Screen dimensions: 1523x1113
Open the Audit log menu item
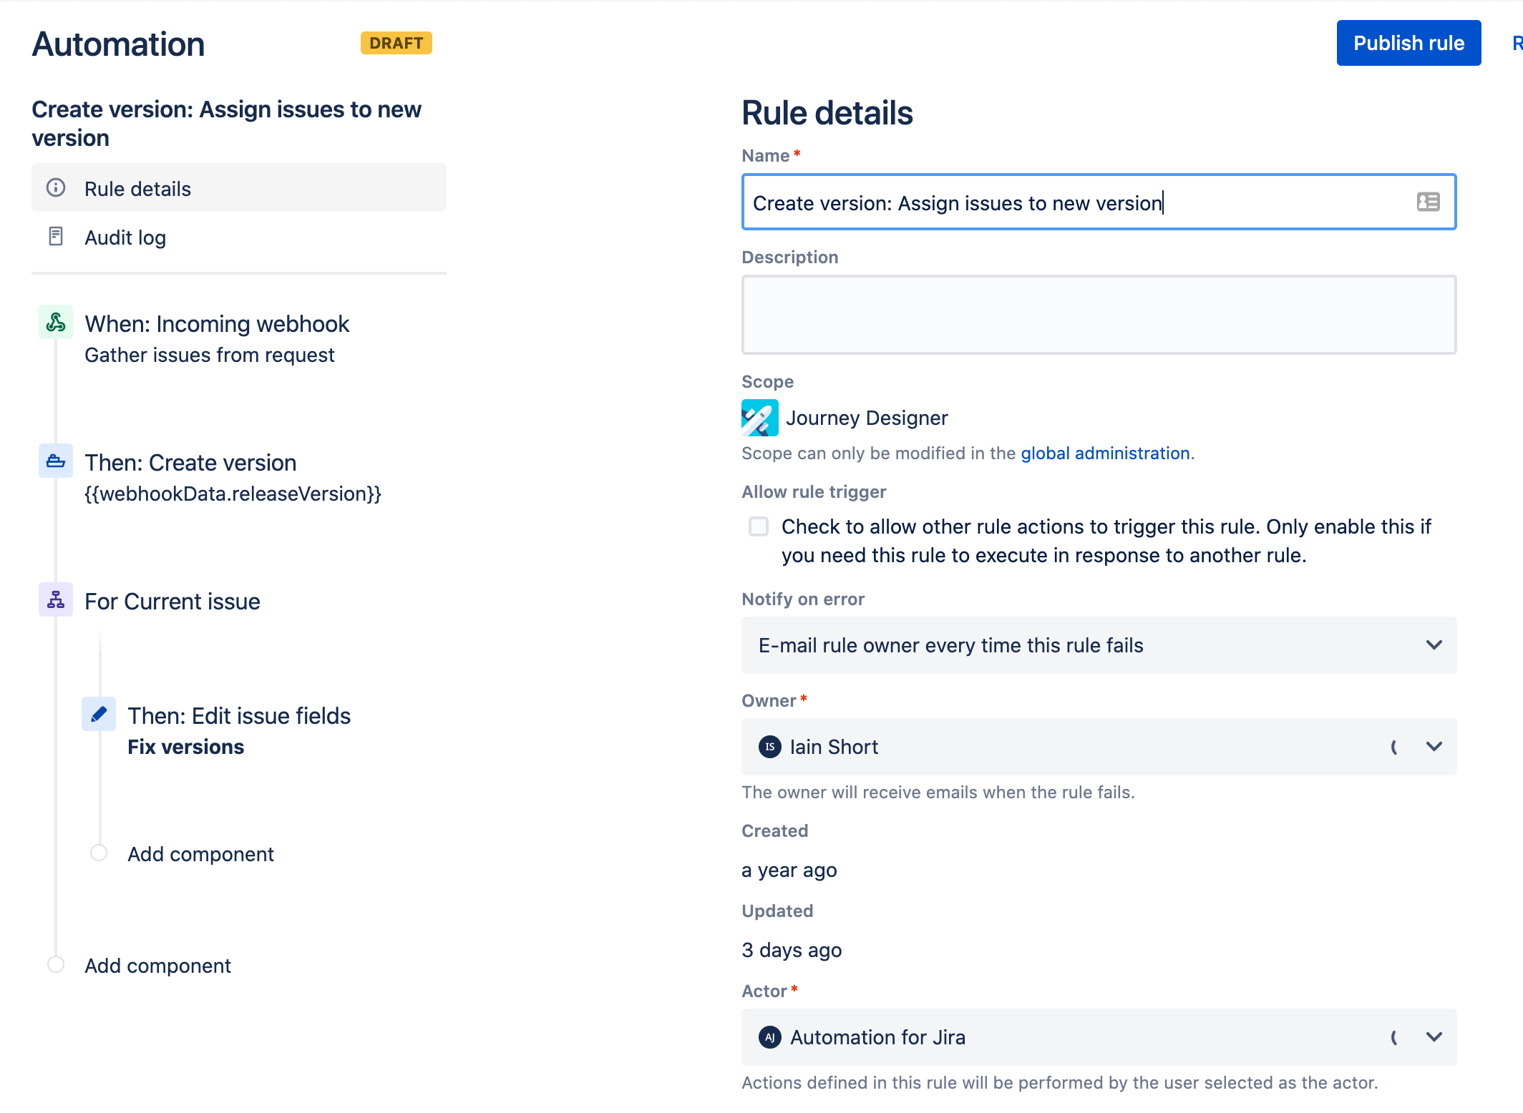tap(239, 237)
